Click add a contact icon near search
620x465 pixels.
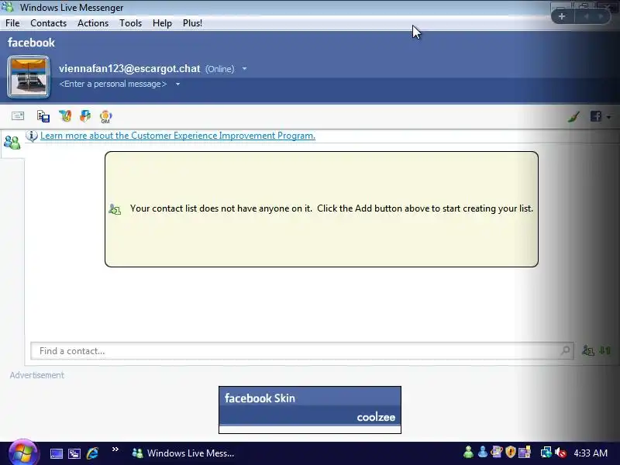[x=588, y=350]
